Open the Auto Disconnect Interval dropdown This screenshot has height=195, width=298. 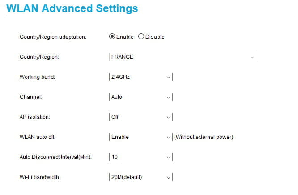pos(141,157)
